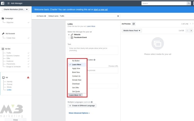194x121 pixels.
Task: Open ad preview in new window icon
Action: (x=134, y=24)
